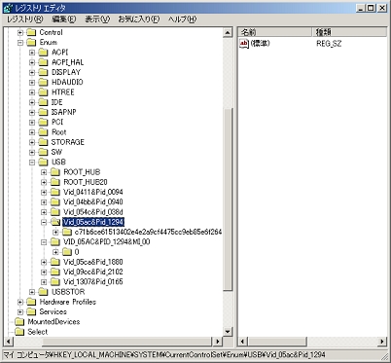Expand the PCI key
This screenshot has width=391, height=363.
click(x=32, y=123)
